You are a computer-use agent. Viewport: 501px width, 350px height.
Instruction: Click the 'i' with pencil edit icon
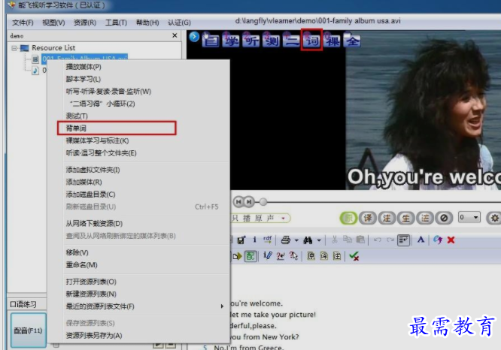tap(268, 256)
